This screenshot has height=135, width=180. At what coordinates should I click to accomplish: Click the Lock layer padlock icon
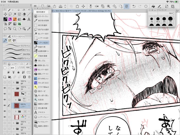[18, 72]
